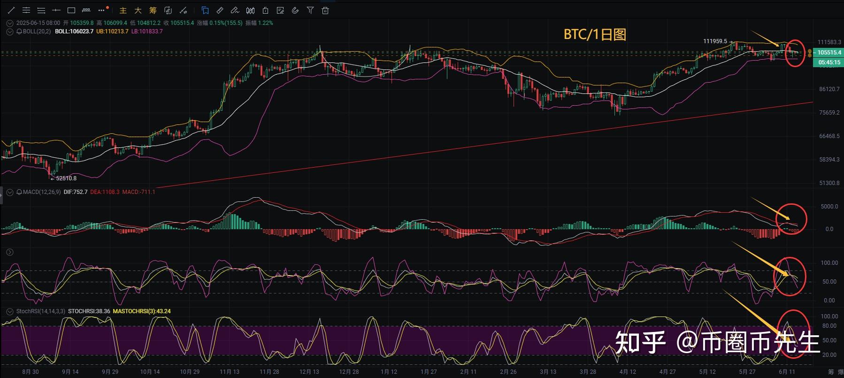Open the MACD(12,26,9) indicator label
Viewport: 844px width, 378px height.
point(41,192)
